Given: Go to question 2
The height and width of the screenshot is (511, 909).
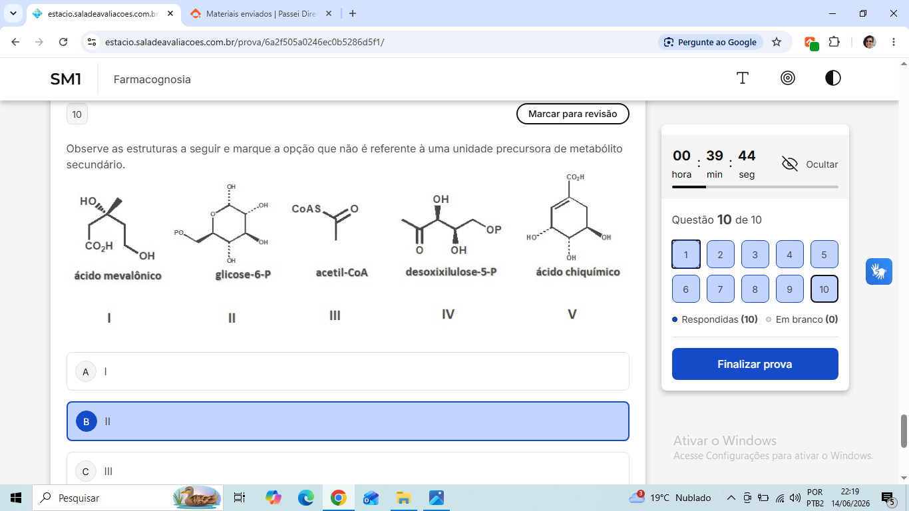Looking at the screenshot, I should [721, 254].
